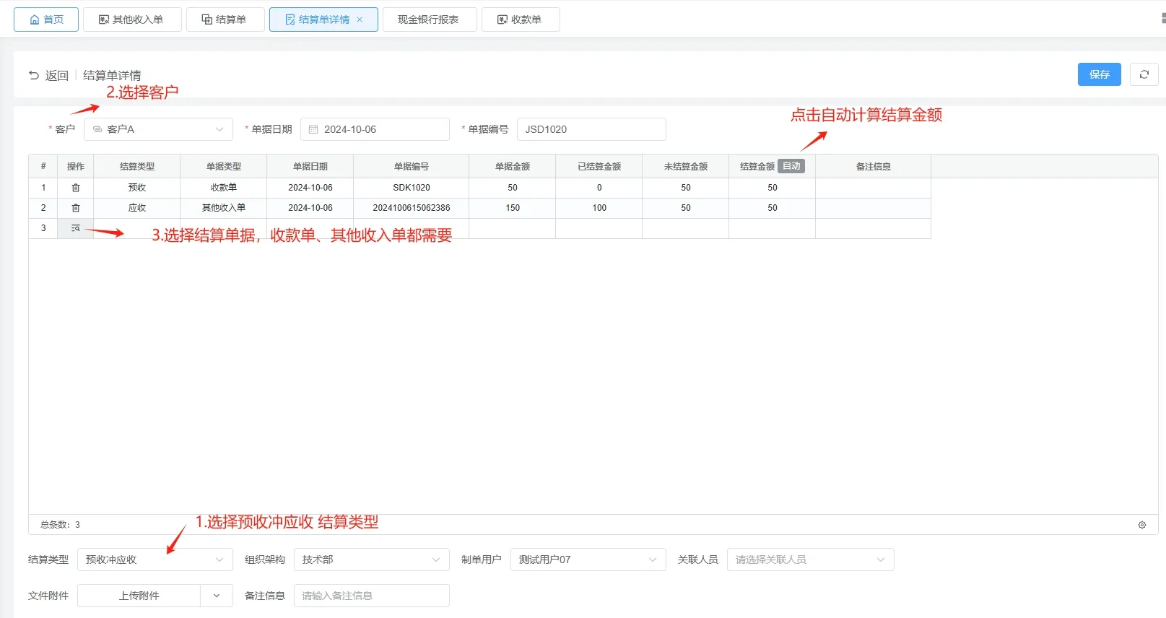1166x618 pixels.
Task: Click cell SDK1020 in 单据编号 column
Action: click(x=412, y=188)
